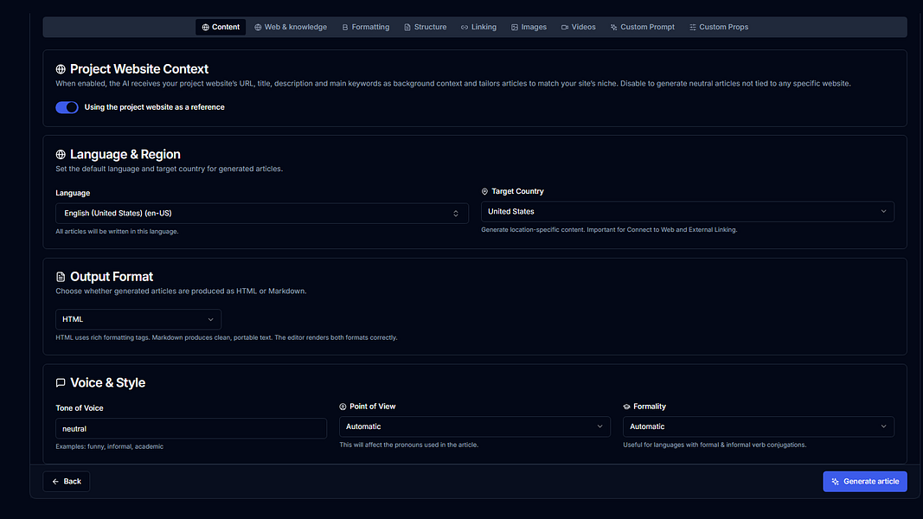Click the person icon beside Point of View

click(x=343, y=407)
